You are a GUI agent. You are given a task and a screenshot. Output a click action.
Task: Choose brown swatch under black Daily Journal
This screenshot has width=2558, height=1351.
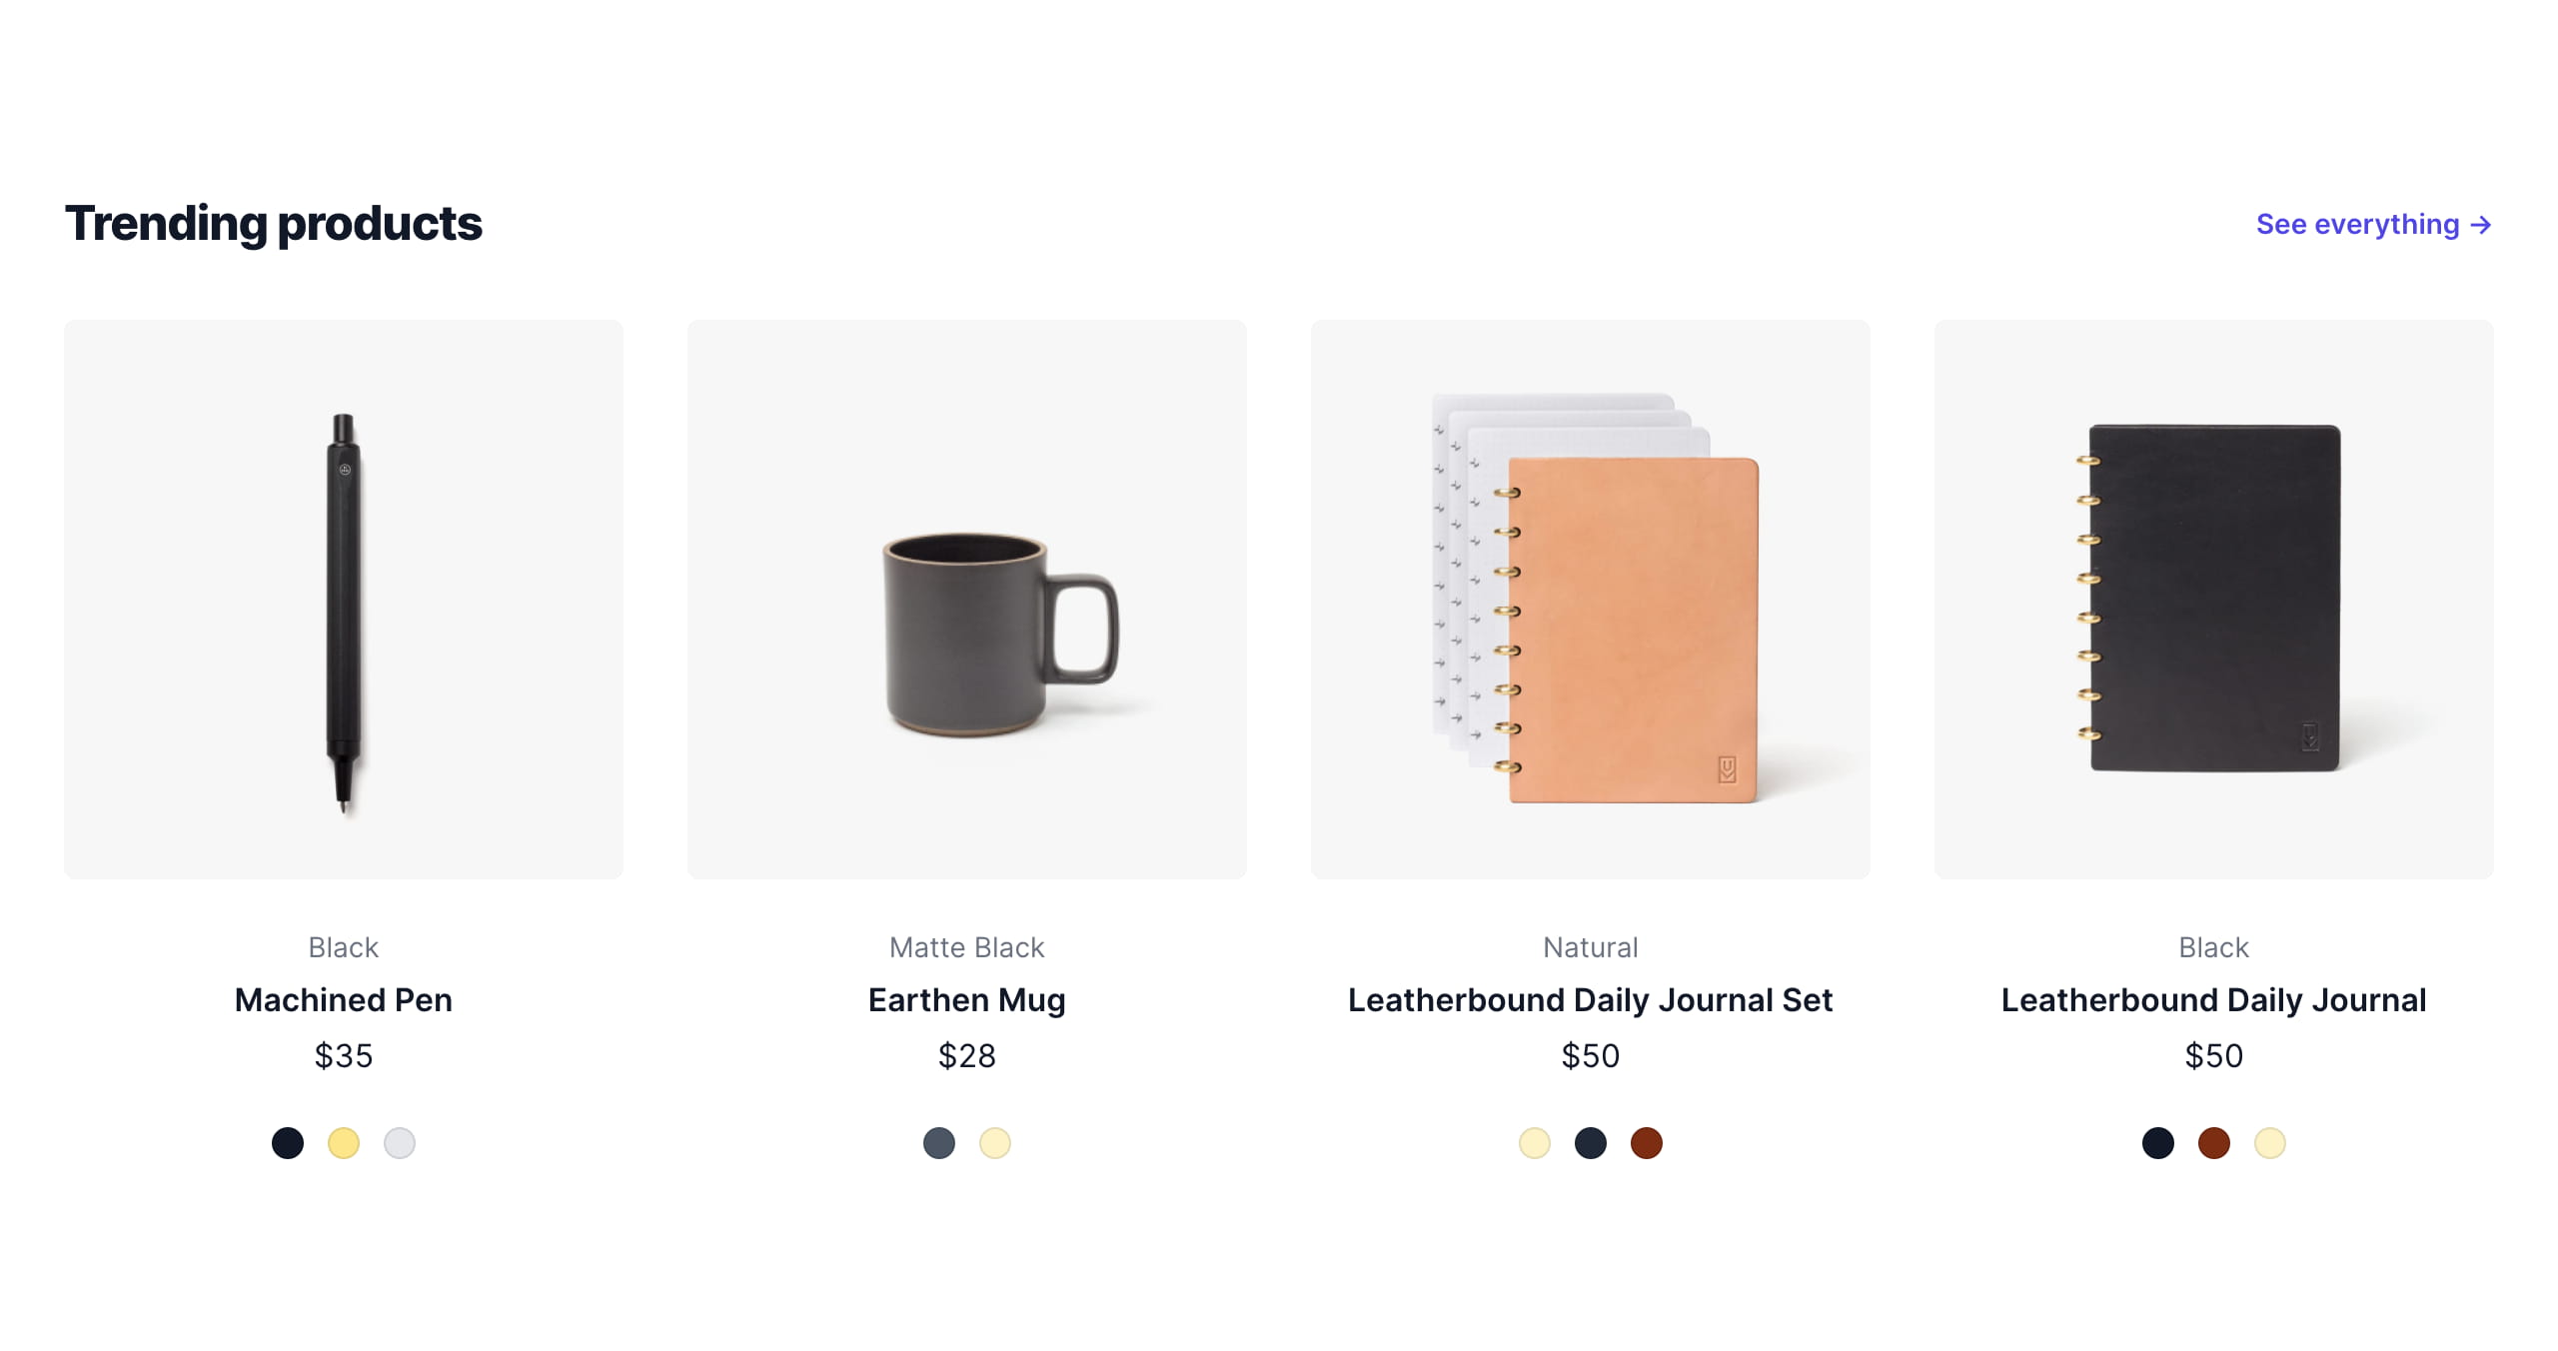(2214, 1143)
